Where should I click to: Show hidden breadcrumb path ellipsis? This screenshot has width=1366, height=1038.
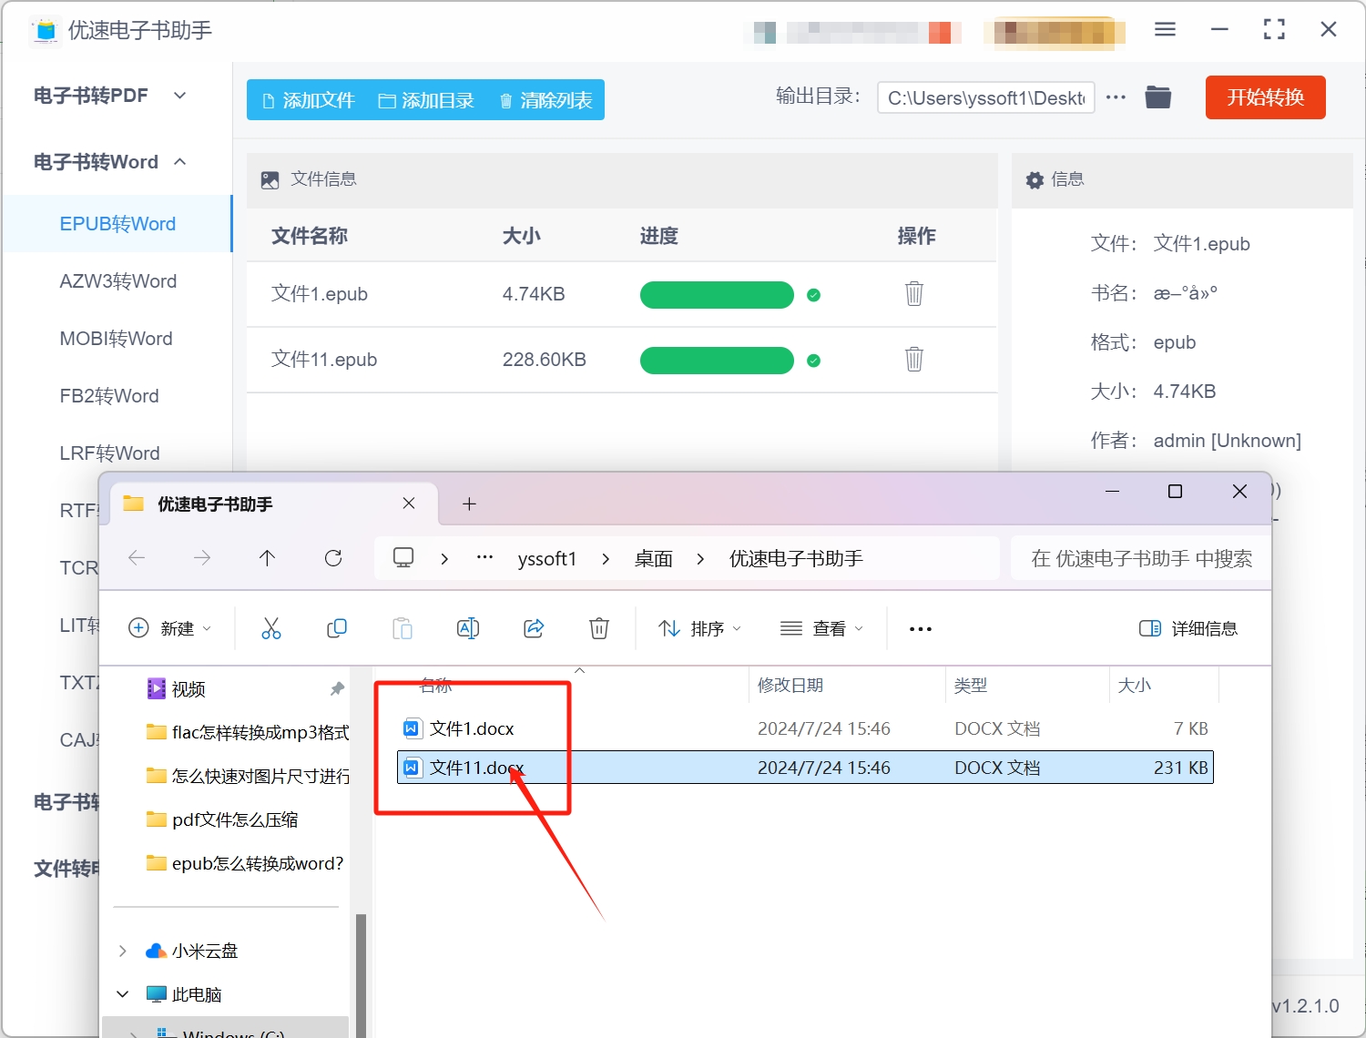coord(485,558)
